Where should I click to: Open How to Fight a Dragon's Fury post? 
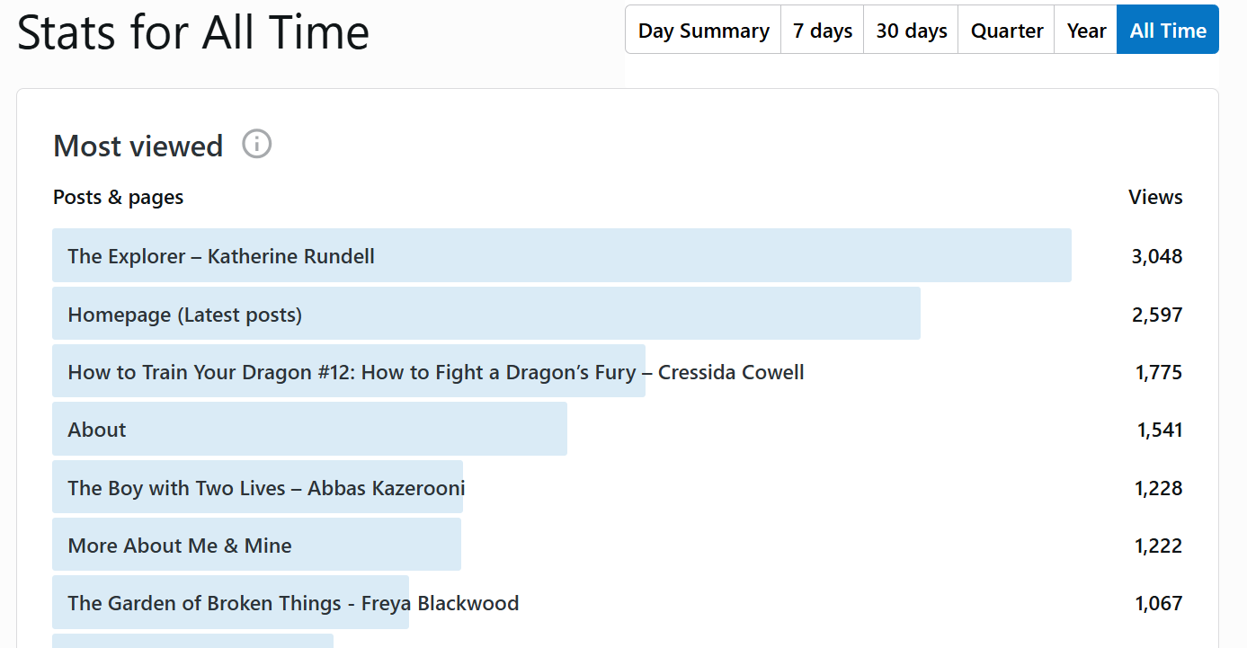(436, 372)
